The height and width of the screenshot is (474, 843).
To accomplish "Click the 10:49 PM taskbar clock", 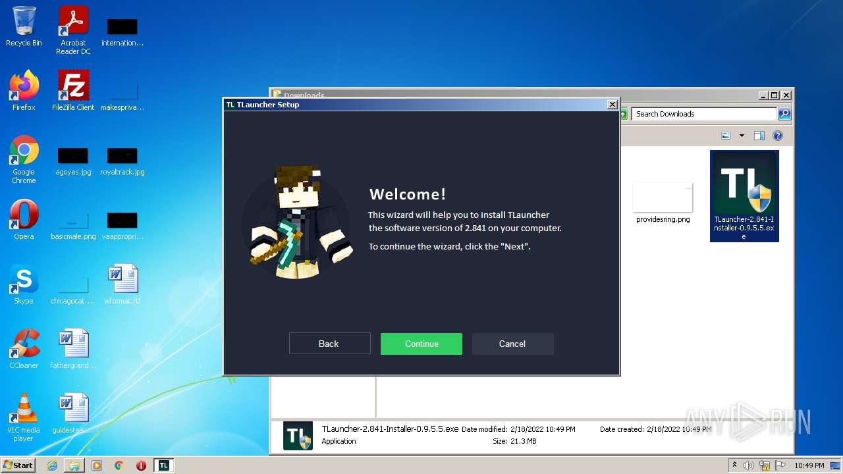I will click(809, 465).
